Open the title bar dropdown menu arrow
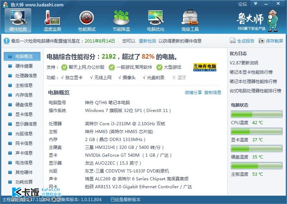 [x=255, y=4]
